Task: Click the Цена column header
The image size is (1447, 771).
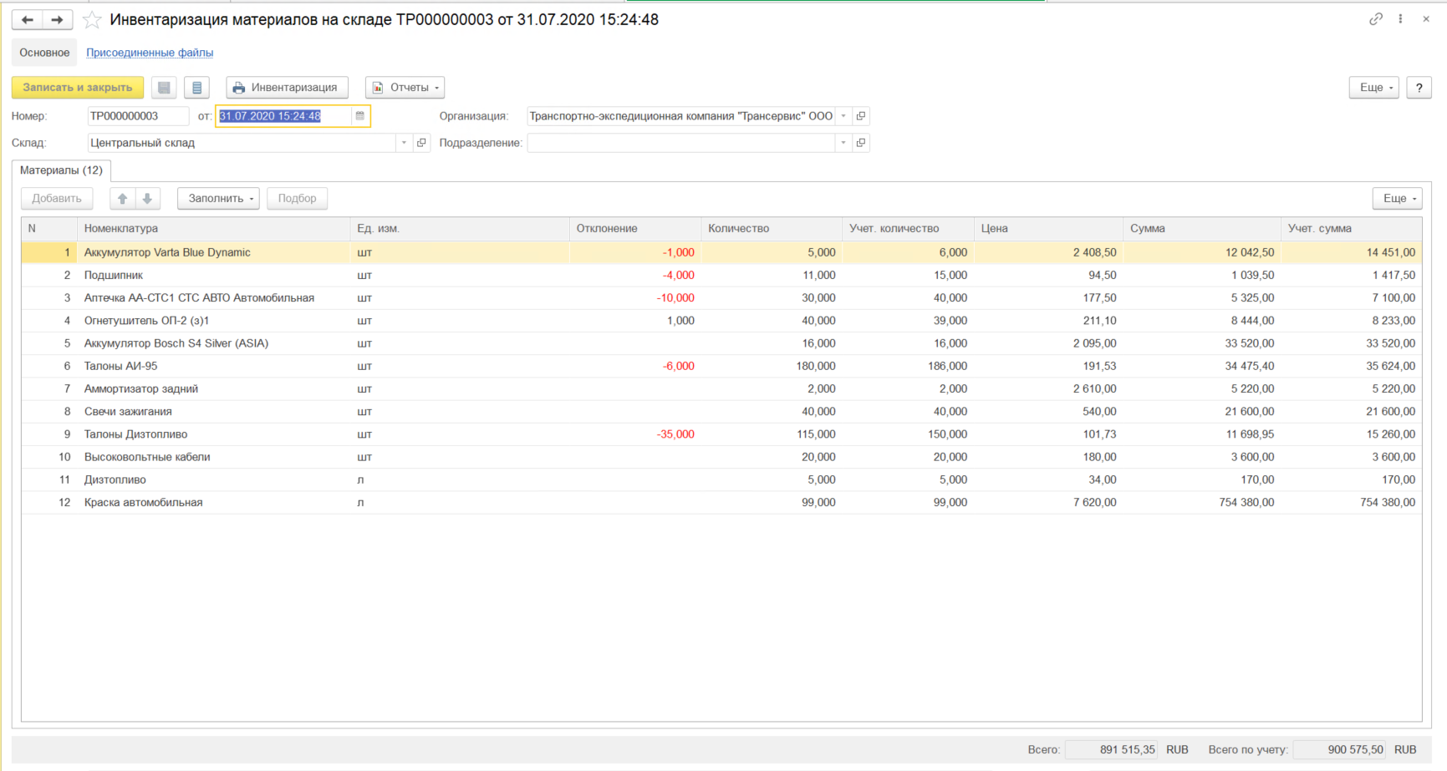Action: tap(1048, 229)
